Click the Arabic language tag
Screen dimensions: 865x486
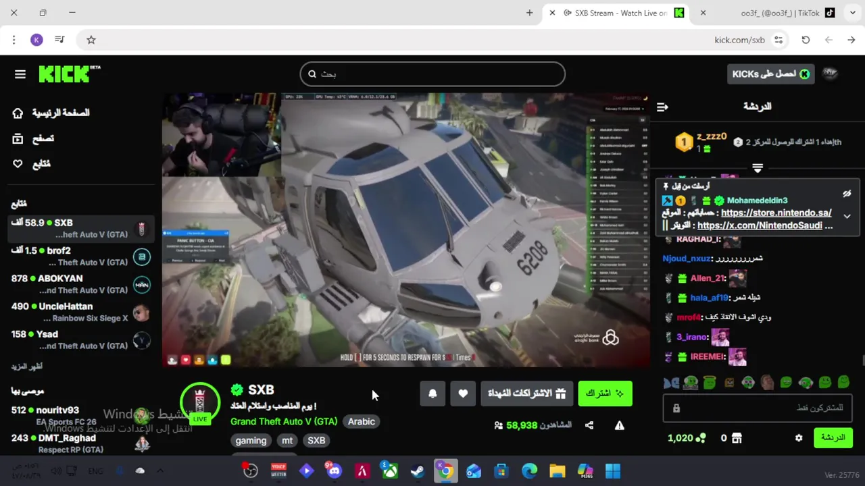pyautogui.click(x=361, y=421)
